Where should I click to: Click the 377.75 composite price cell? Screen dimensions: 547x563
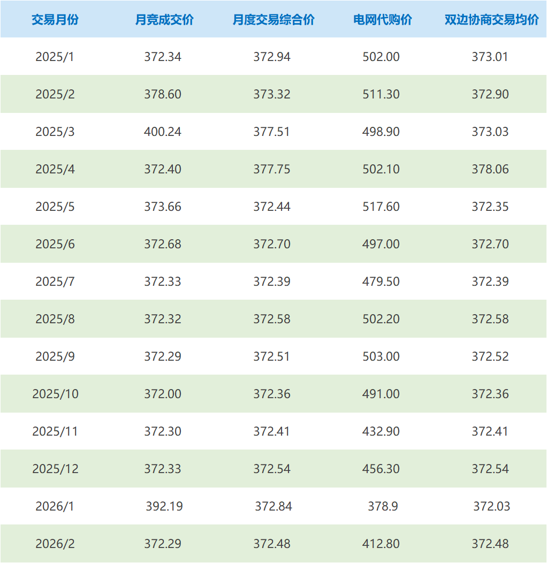[x=272, y=169]
